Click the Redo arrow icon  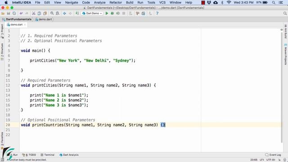(27, 13)
